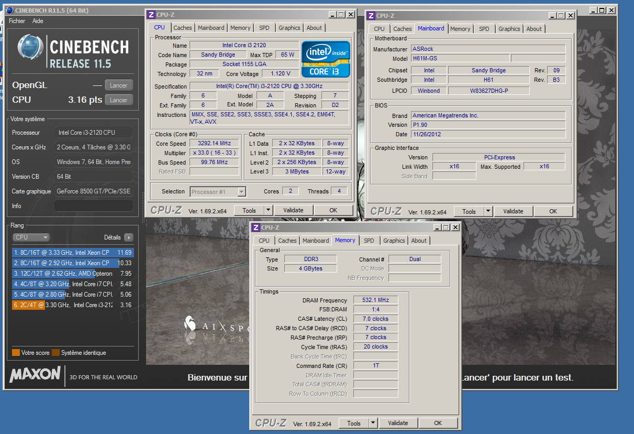634x434 pixels.
Task: Click the Z icon in Mainboard CPU-Z title bar
Action: 371,16
